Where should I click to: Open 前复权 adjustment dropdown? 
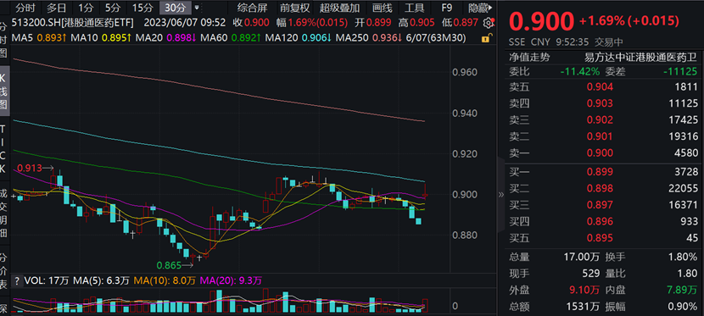pyautogui.click(x=294, y=8)
